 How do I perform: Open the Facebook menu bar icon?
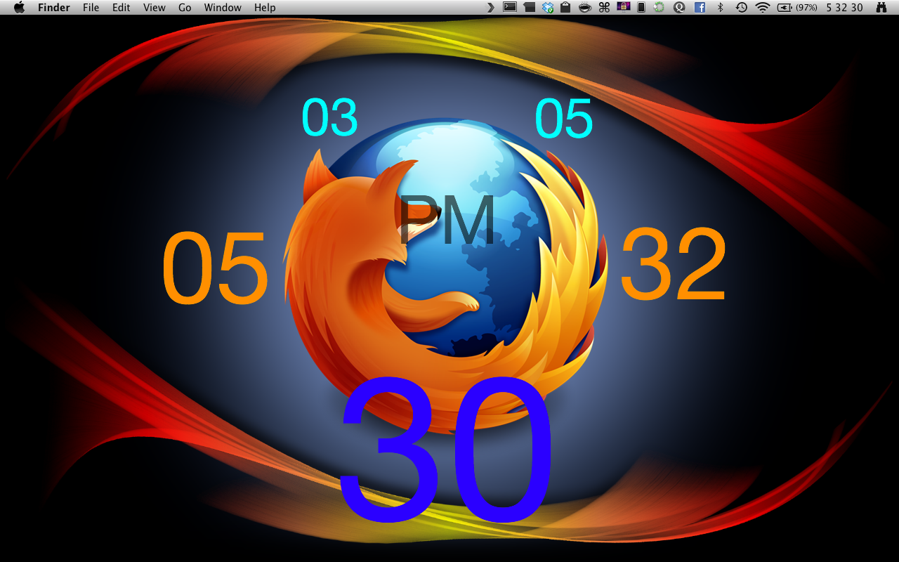[700, 8]
